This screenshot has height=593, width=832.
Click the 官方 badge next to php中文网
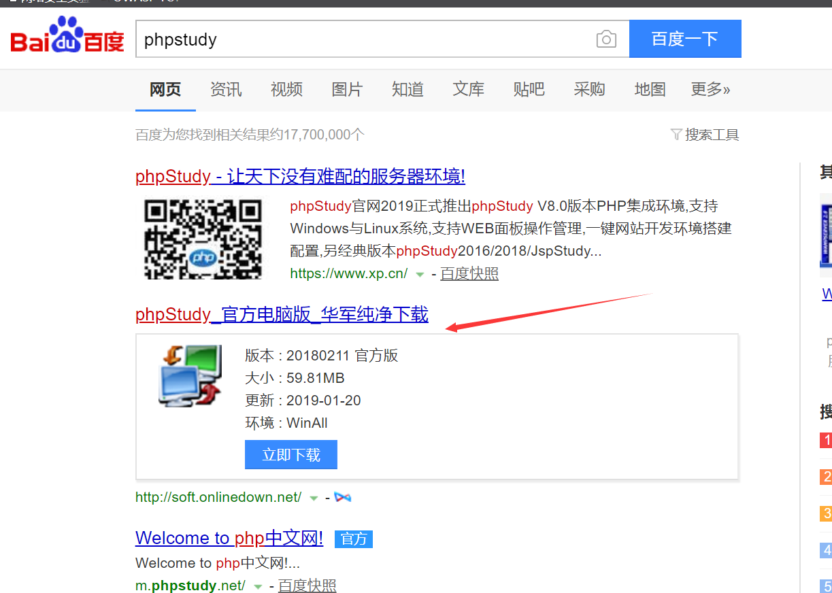tap(354, 539)
